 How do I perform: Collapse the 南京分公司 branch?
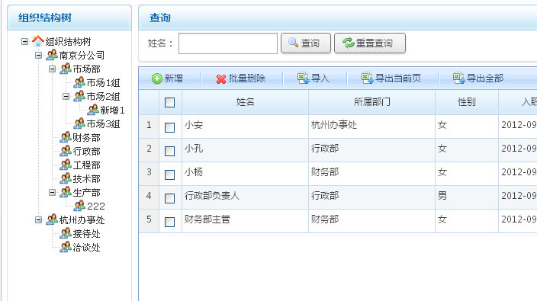pyautogui.click(x=38, y=55)
